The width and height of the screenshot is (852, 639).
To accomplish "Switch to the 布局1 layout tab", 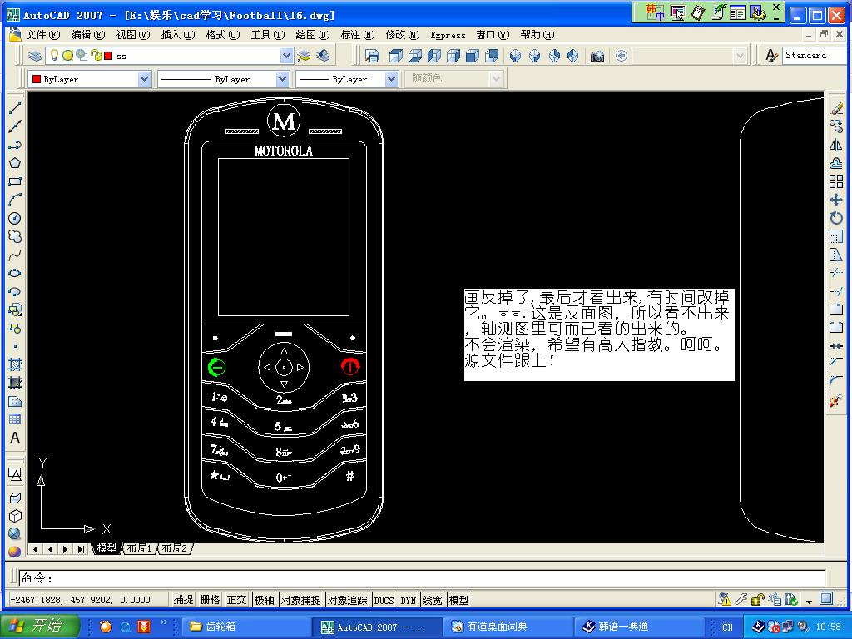I will click(x=139, y=549).
